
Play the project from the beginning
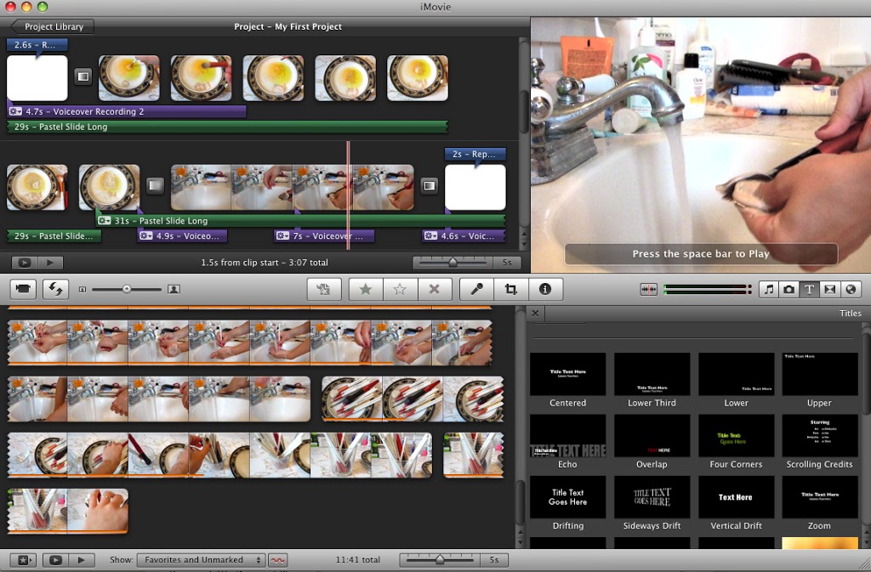[x=50, y=263]
